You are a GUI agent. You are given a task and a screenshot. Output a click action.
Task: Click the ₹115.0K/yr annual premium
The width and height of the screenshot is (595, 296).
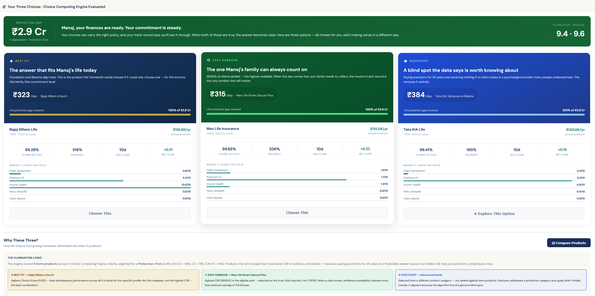point(379,129)
